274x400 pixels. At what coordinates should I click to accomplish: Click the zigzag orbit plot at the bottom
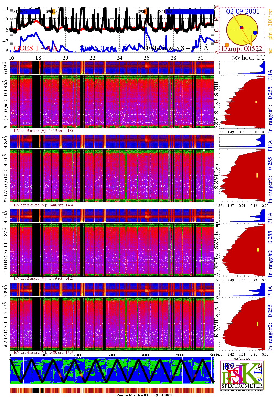(111, 371)
